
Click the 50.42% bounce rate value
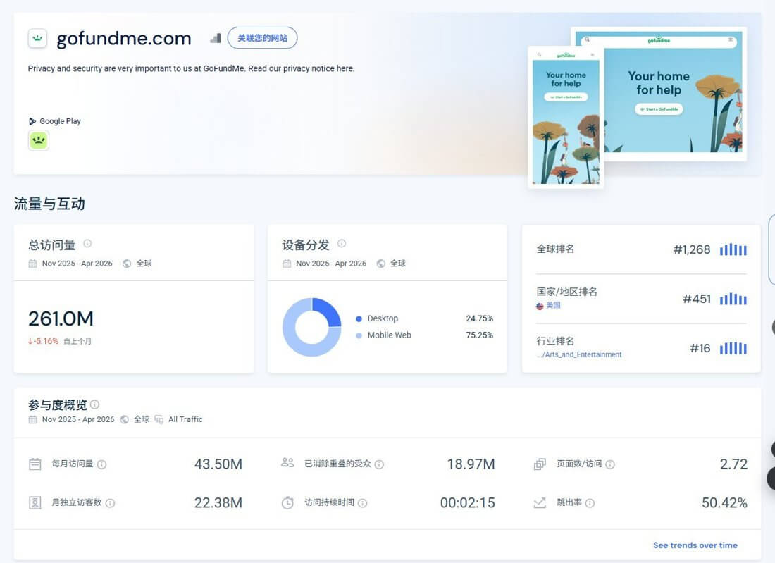(x=724, y=502)
